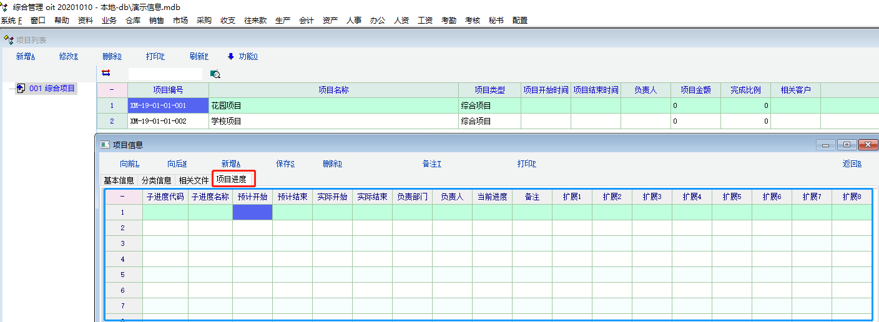This screenshot has height=322, width=879.
Task: Select the 001 综合项目 tree item
Action: [52, 89]
